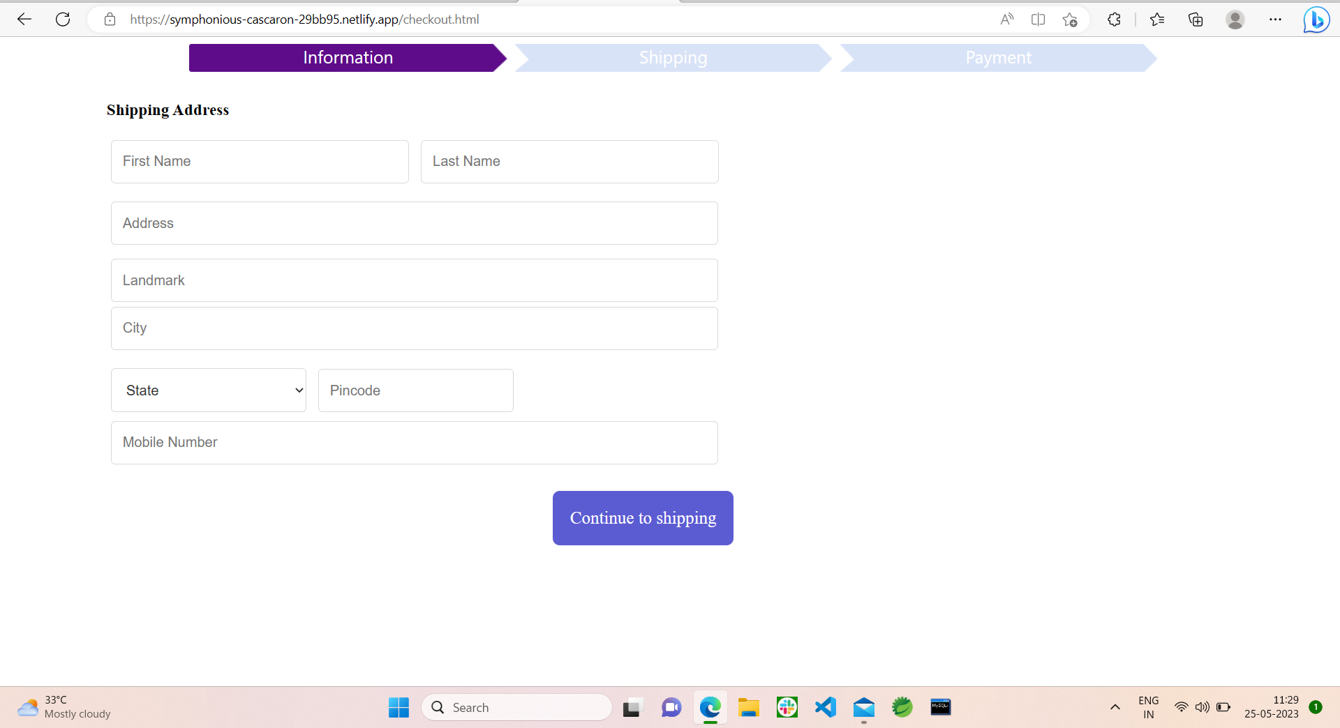
Task: Open Collections in Edge
Action: [1196, 19]
